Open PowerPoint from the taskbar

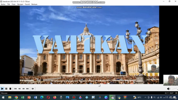click(x=29, y=97)
